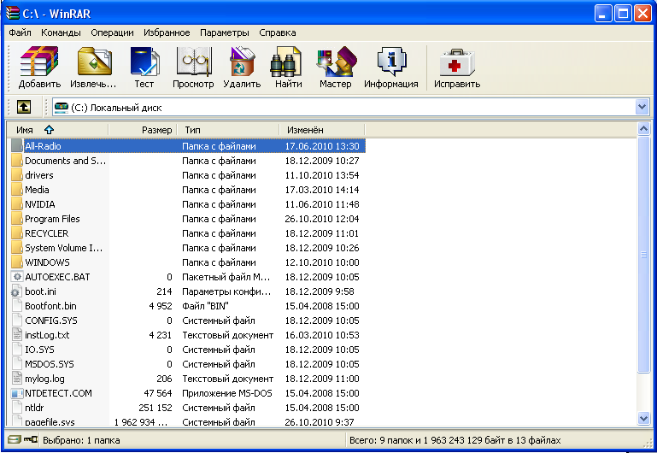This screenshot has width=657, height=453.
Task: Click the scrollbar up arrow
Action: tap(643, 128)
